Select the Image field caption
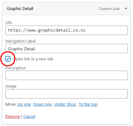This screenshot has width=133, height=126. tap(11, 86)
